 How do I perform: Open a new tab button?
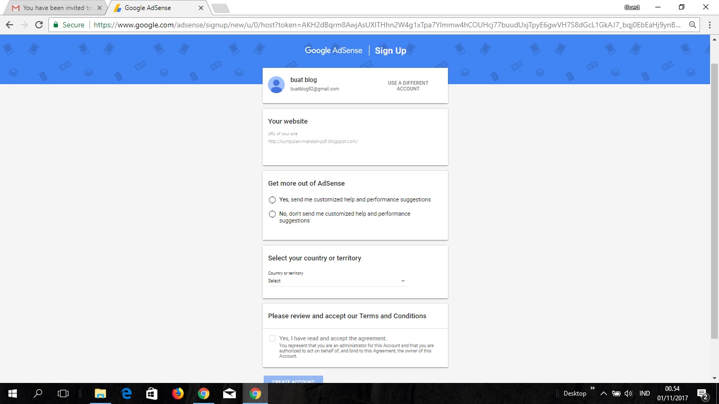click(x=220, y=8)
